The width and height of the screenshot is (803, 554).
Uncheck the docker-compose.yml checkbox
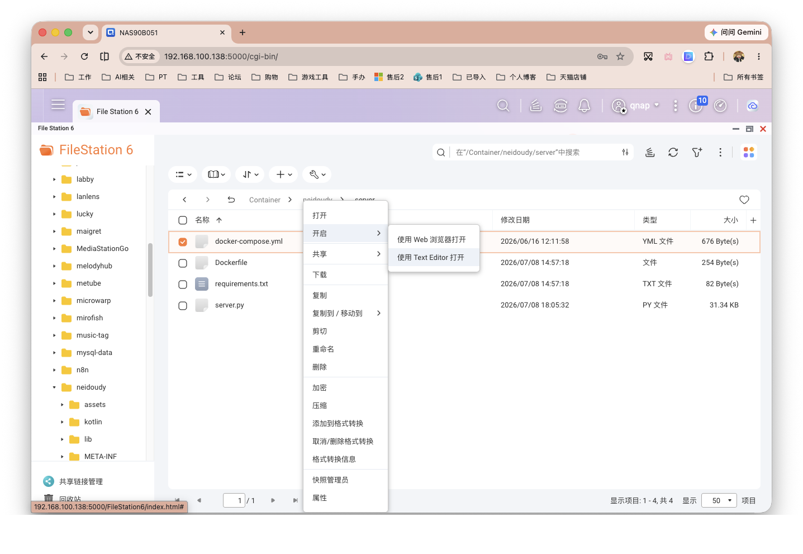point(183,242)
